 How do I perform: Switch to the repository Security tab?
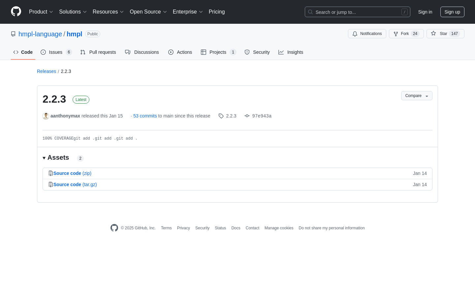[x=257, y=52]
